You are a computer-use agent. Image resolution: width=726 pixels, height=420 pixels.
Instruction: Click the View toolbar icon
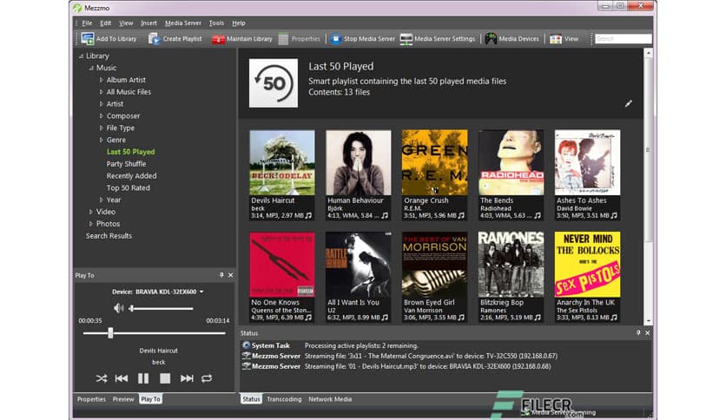(x=556, y=39)
